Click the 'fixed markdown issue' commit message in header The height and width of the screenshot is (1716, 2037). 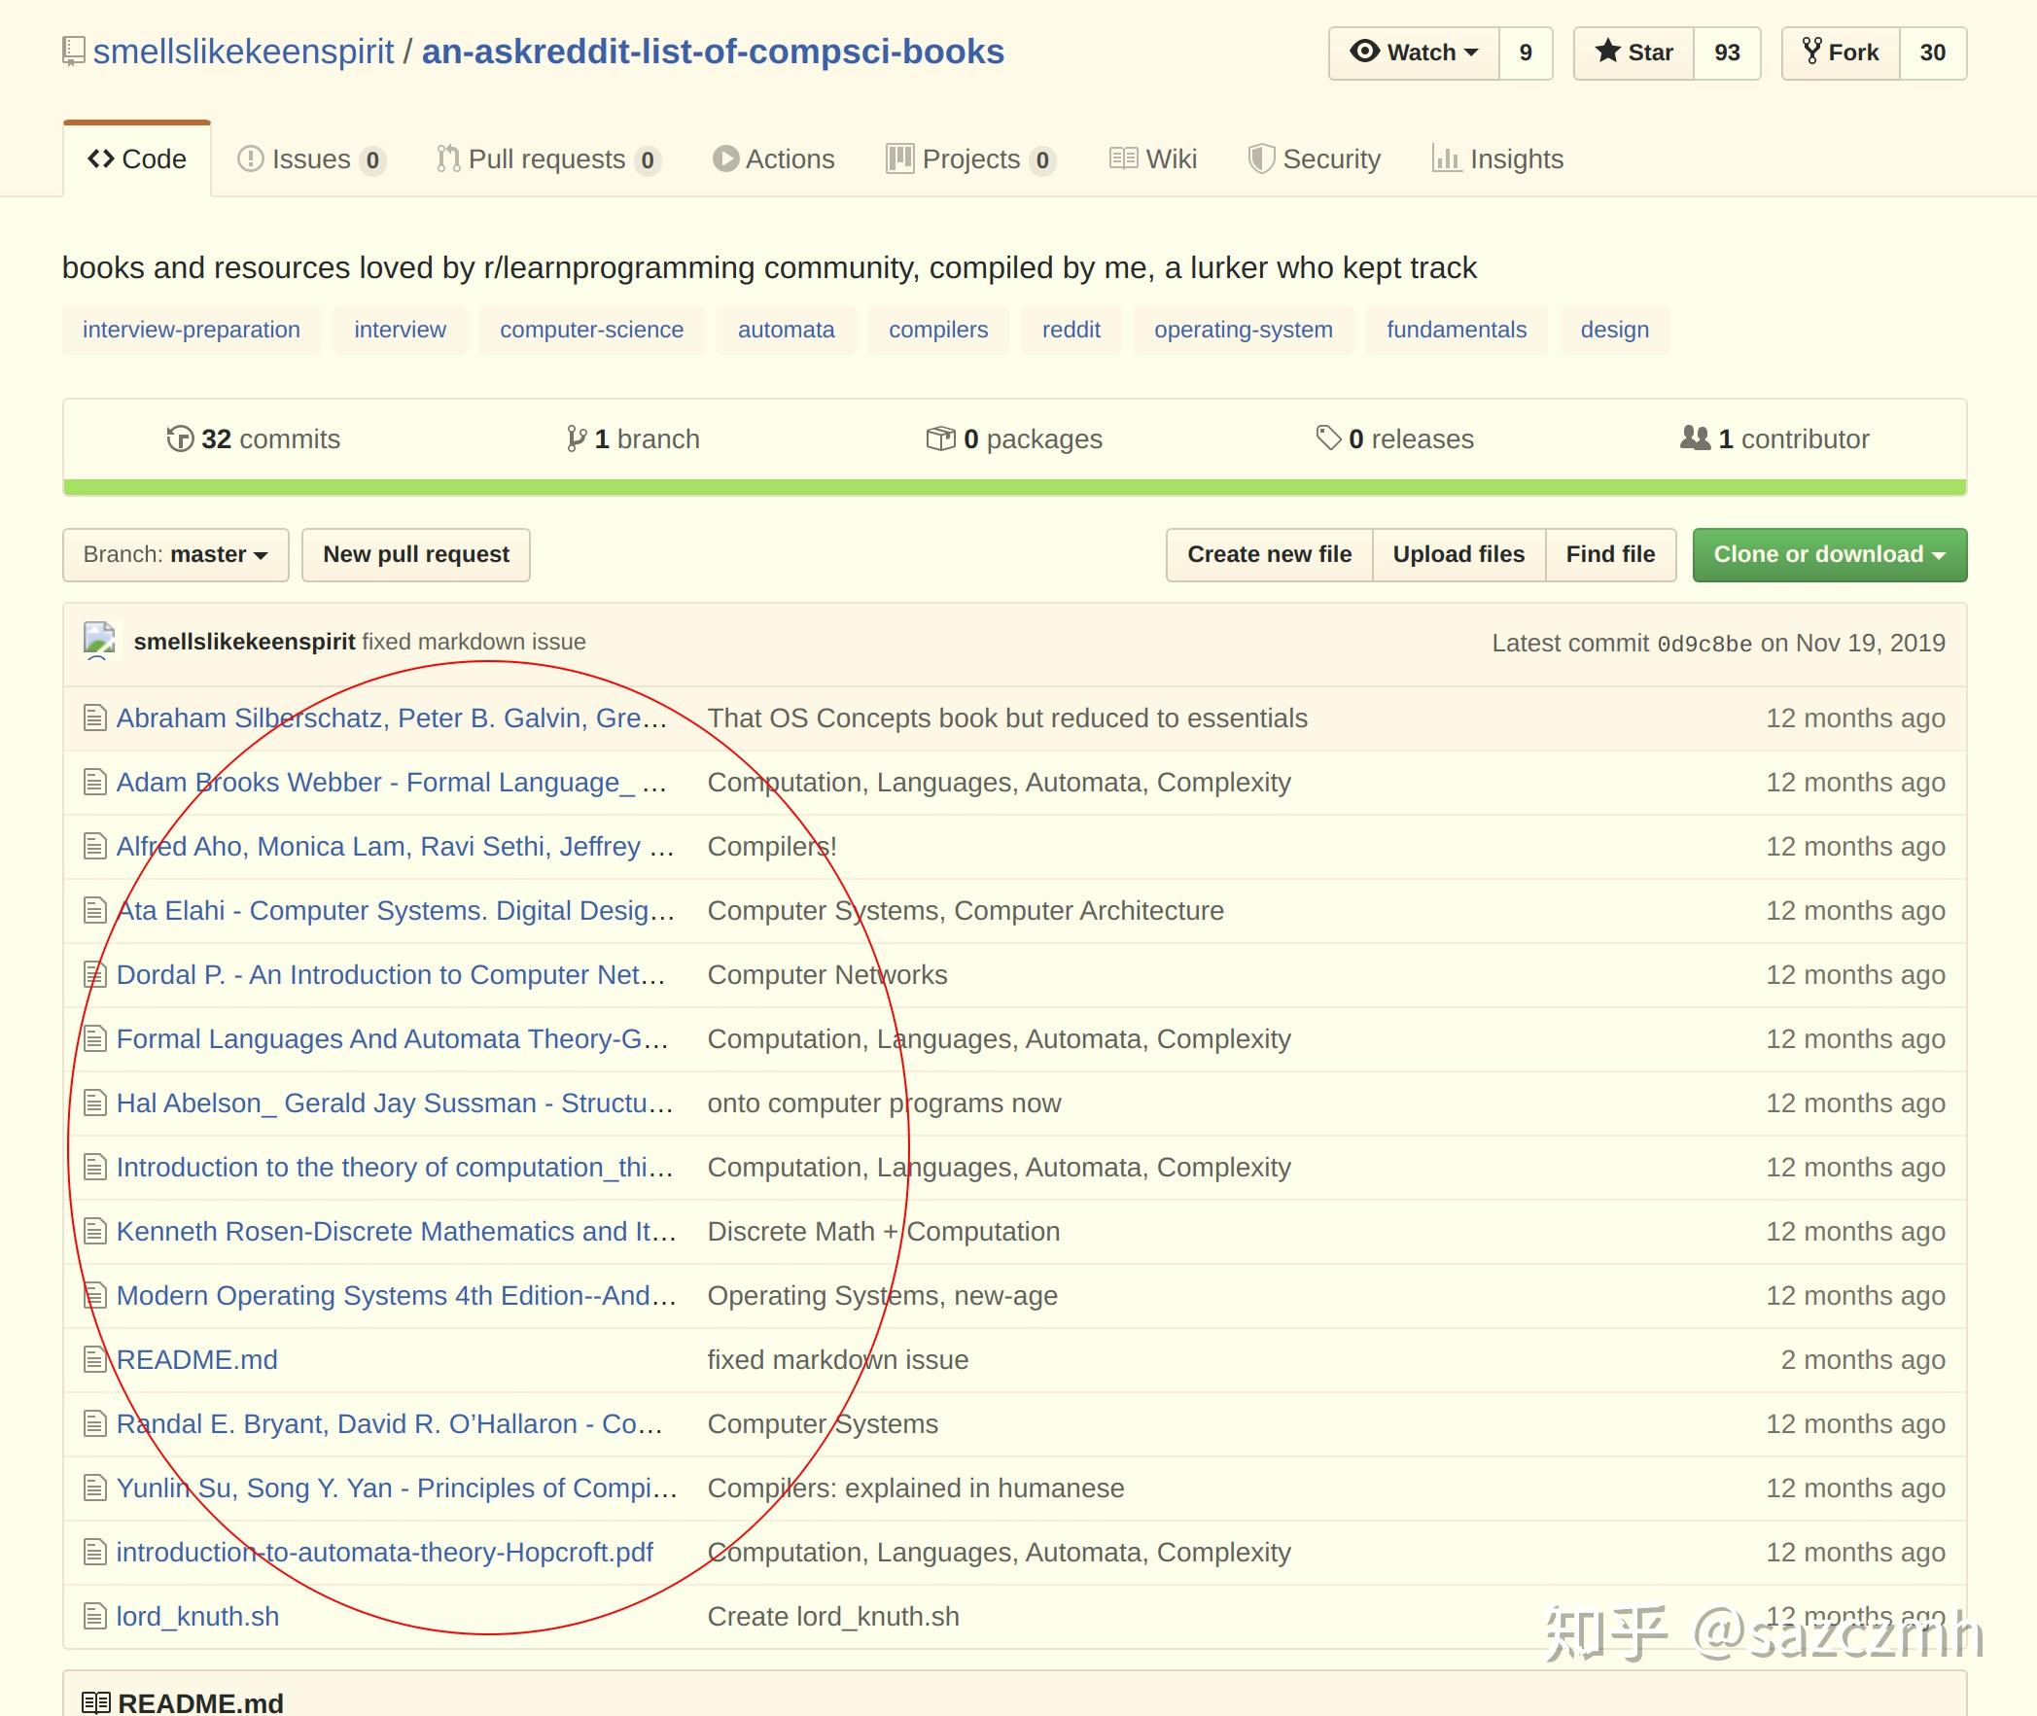pyautogui.click(x=474, y=642)
